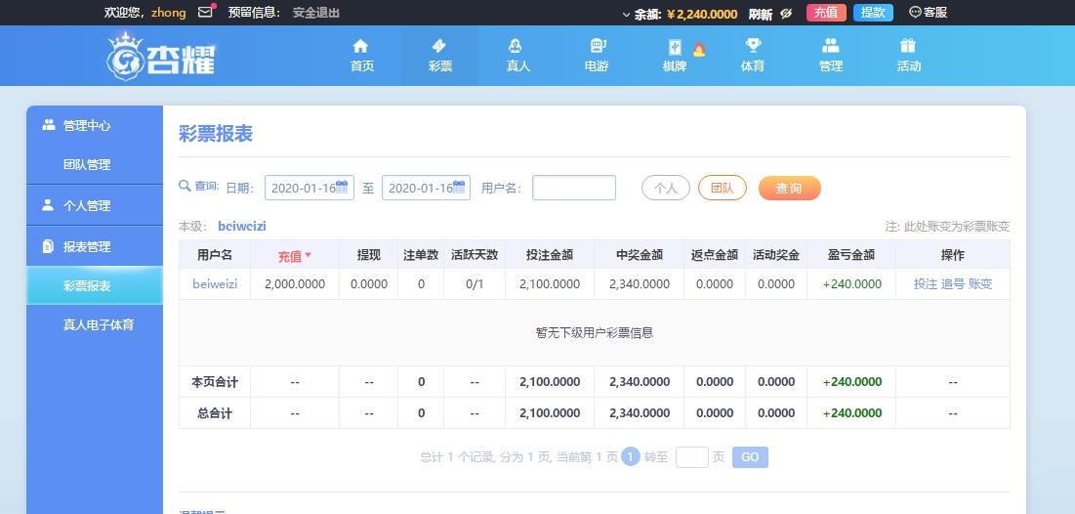
Task: Click the 提款 withdraw button
Action: click(x=873, y=13)
